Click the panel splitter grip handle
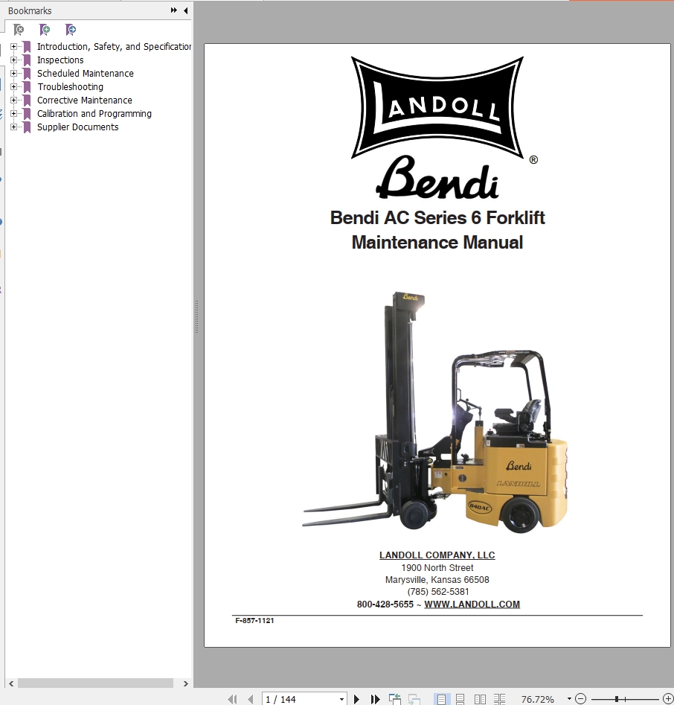This screenshot has width=674, height=705. pyautogui.click(x=196, y=317)
